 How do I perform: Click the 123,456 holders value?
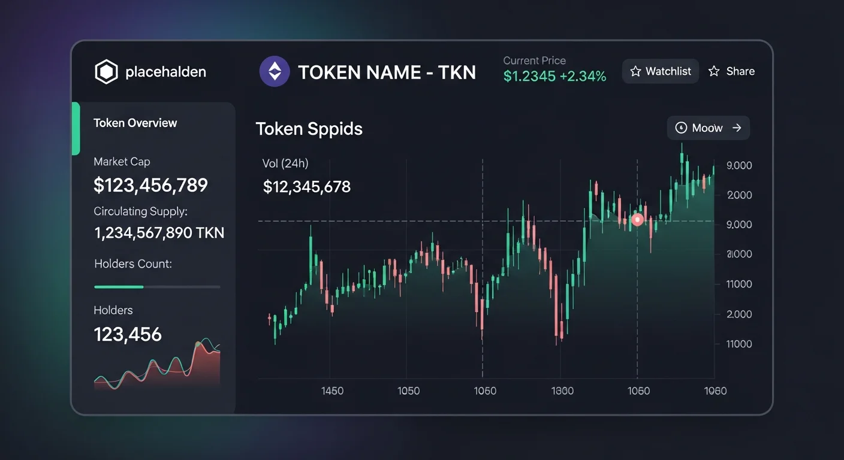pyautogui.click(x=128, y=334)
